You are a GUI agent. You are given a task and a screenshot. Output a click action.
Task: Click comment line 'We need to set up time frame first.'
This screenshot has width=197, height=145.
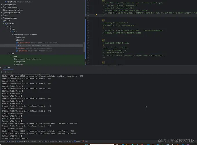pyautogui.click(x=119, y=26)
